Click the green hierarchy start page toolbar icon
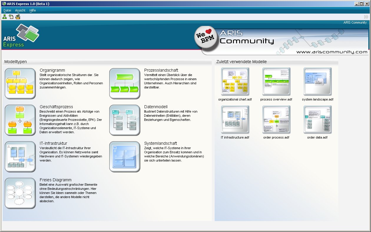 (5, 17)
